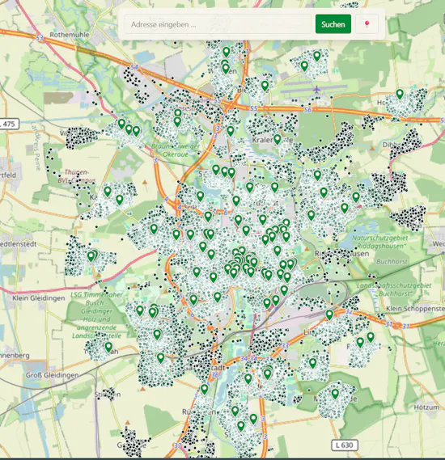This screenshot has width=445, height=460.
Task: Click the airport airplane symbol
Action: coord(316,89)
